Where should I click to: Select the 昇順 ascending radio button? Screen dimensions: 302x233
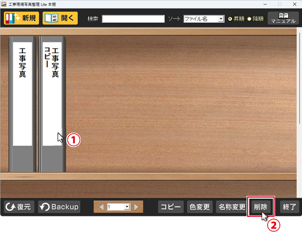pyautogui.click(x=230, y=19)
